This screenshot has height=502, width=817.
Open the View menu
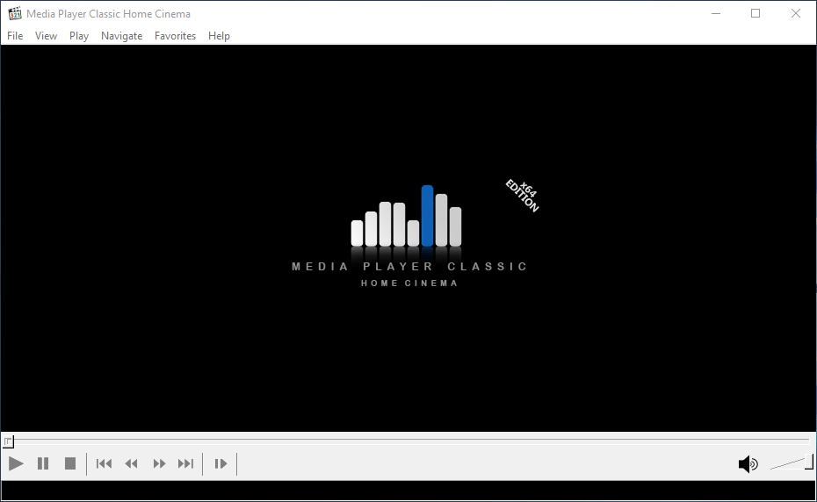pyautogui.click(x=46, y=36)
